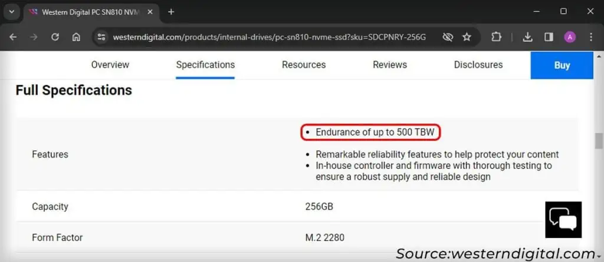Click the 'Endurance of up to 500 TBW' text
This screenshot has height=262, width=604.
tap(375, 132)
